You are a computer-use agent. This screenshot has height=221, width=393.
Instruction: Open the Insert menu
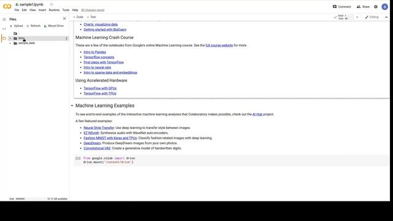42,10
